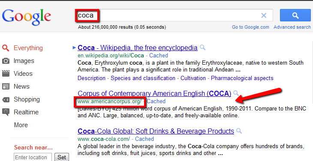This screenshot has height=161, width=313.
Task: Select the Everything filter label
Action: (28, 48)
